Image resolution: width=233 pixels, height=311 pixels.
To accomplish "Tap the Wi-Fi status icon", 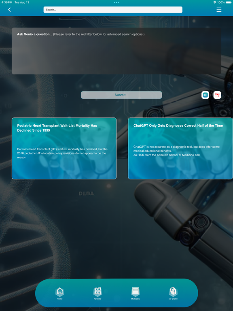I will [214, 2].
